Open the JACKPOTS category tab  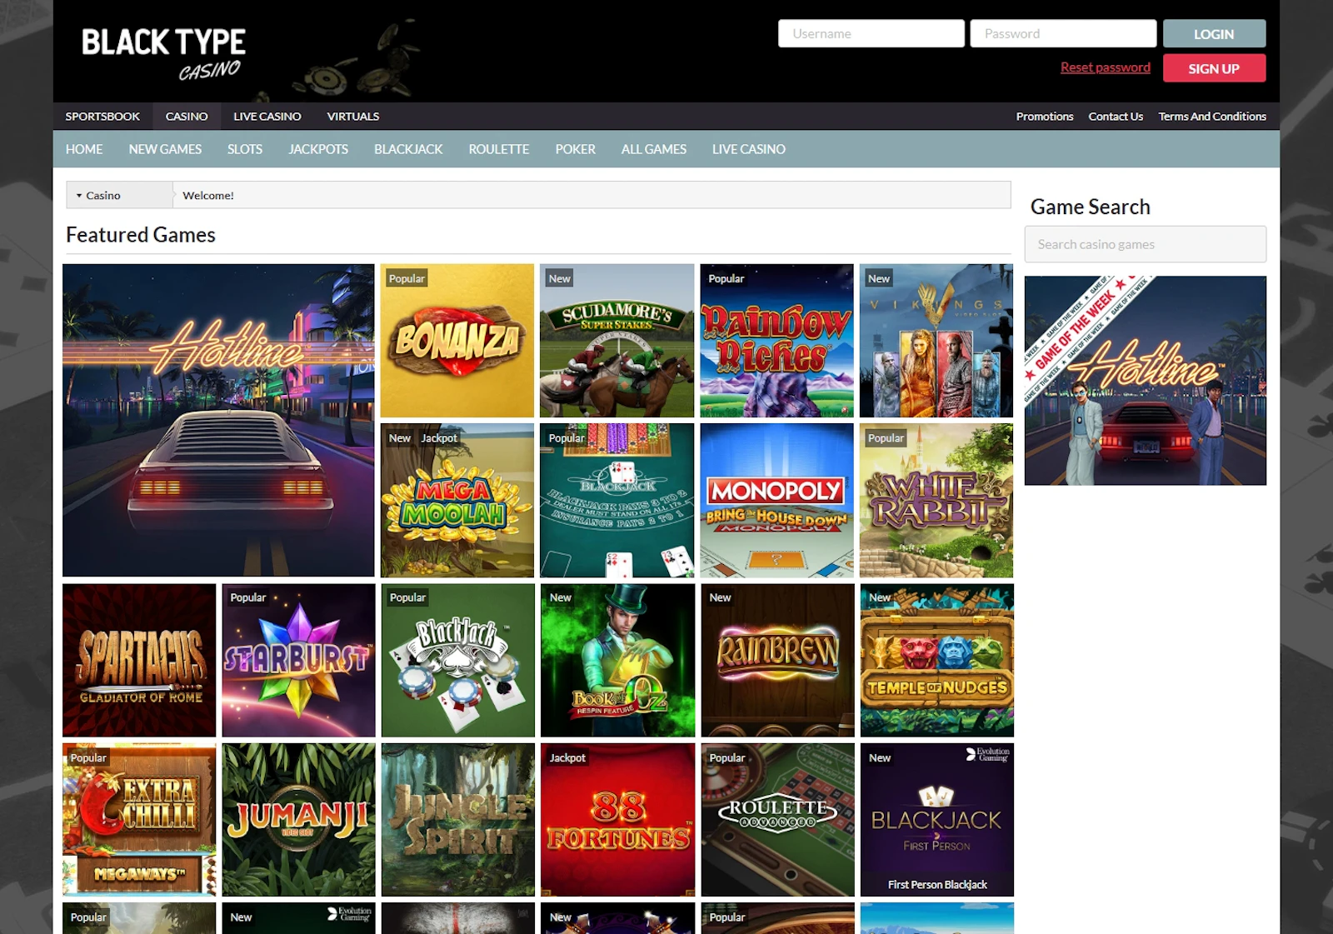tap(317, 149)
